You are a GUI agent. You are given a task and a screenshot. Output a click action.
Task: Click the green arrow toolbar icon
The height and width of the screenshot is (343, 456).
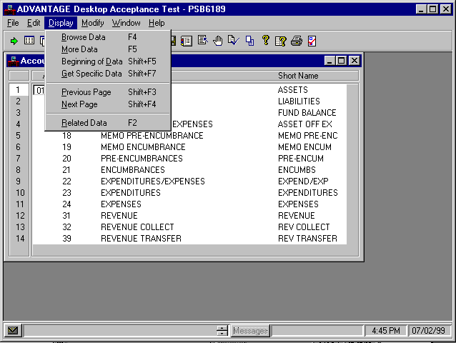tap(14, 41)
